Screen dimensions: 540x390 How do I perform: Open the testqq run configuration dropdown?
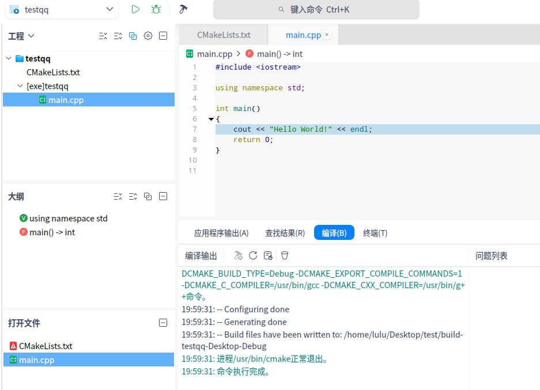109,9
